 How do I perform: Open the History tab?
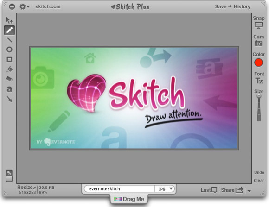tap(242, 6)
